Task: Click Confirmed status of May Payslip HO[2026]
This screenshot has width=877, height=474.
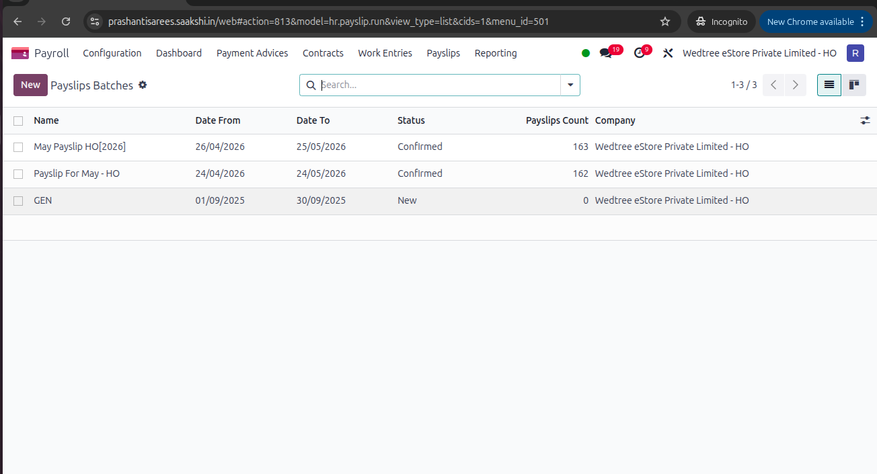Action: [x=420, y=147]
